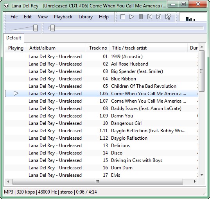Select track 1.12 Dayglo Reflection

(102, 138)
